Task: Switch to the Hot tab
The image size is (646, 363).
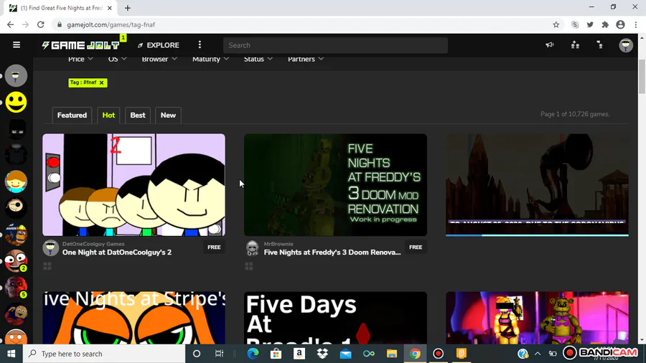Action: coord(108,115)
